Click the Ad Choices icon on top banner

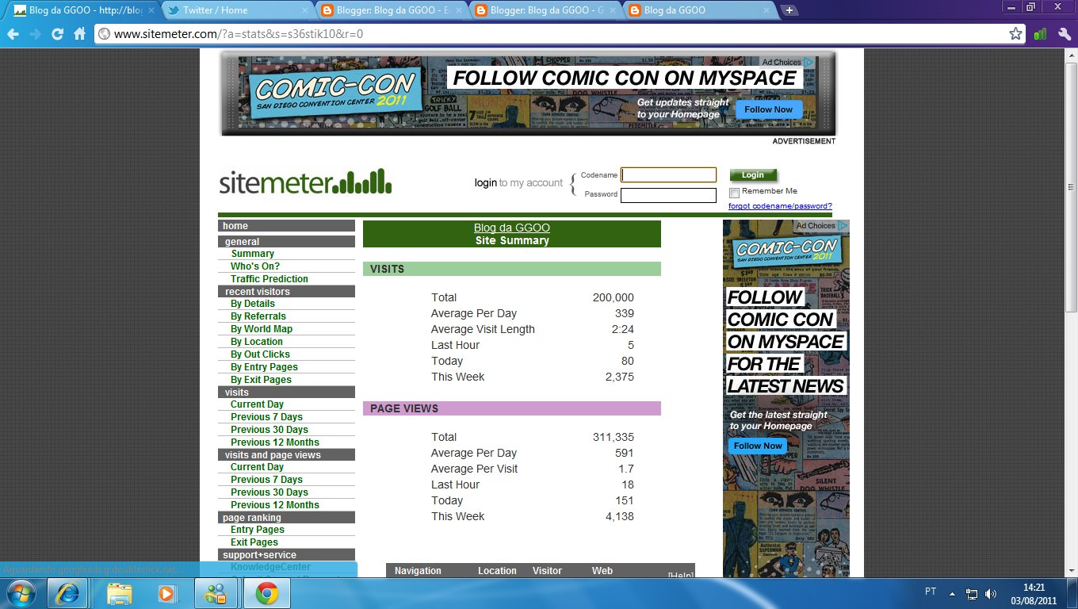point(808,62)
